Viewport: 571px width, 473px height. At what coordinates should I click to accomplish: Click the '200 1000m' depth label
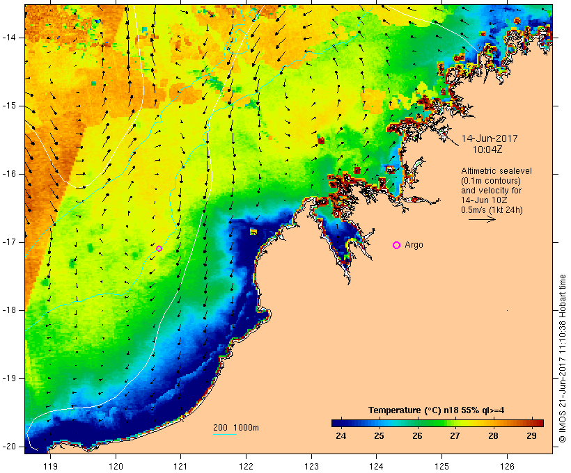click(x=236, y=428)
